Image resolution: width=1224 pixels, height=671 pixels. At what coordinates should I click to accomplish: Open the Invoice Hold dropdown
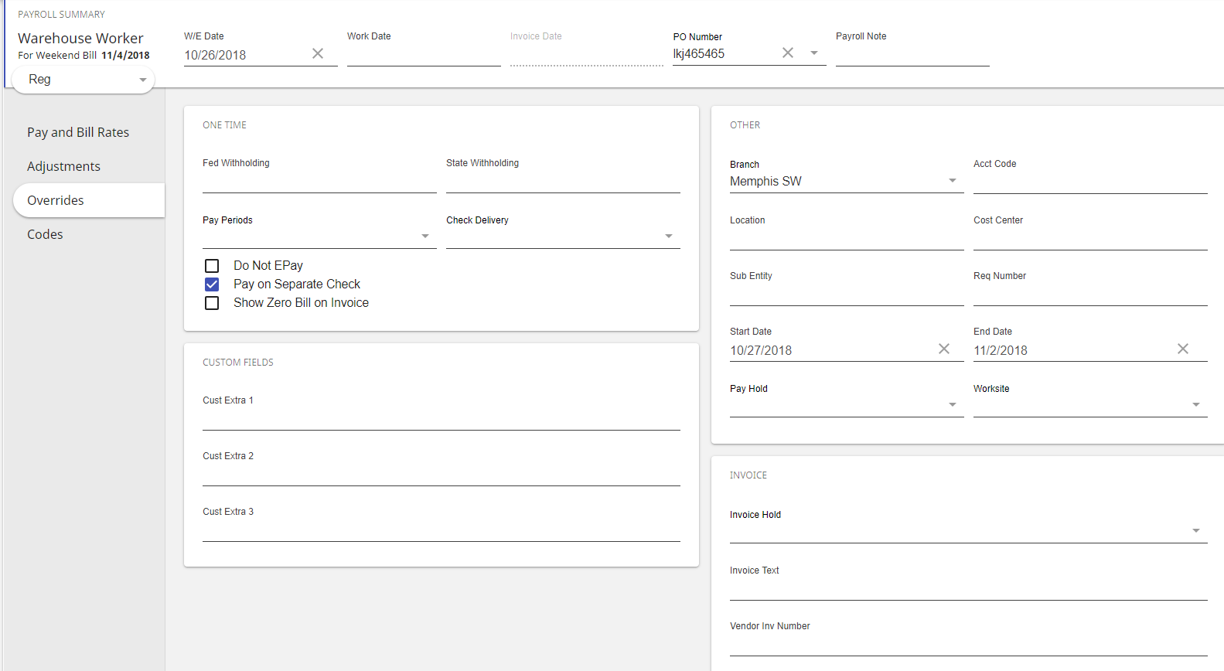coord(968,530)
